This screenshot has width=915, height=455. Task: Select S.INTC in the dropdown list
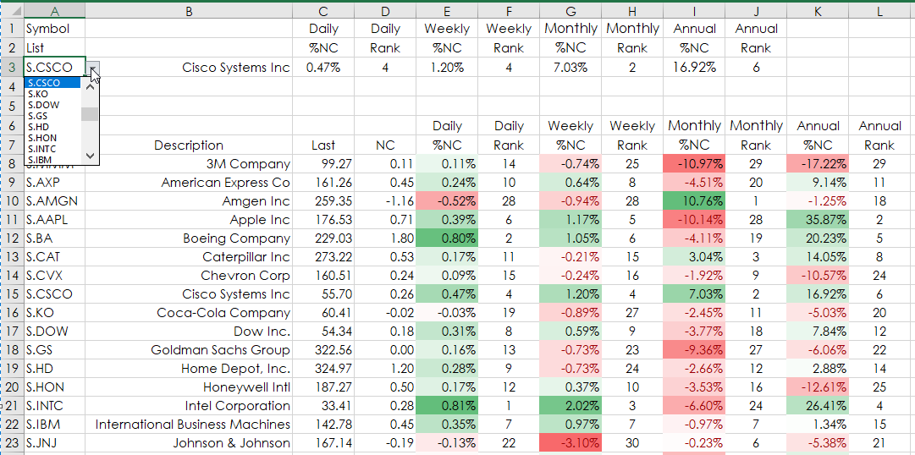pos(52,149)
